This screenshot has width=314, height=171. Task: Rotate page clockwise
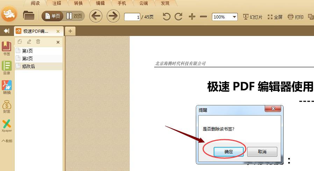tap(178, 17)
